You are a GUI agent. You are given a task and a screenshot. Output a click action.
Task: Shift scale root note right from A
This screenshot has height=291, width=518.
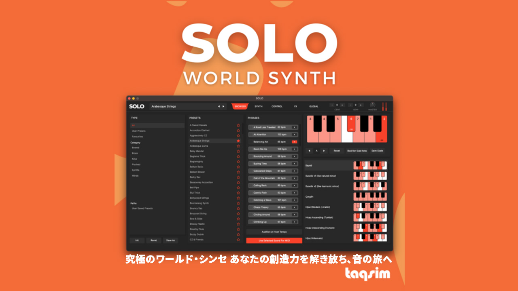[x=323, y=151]
